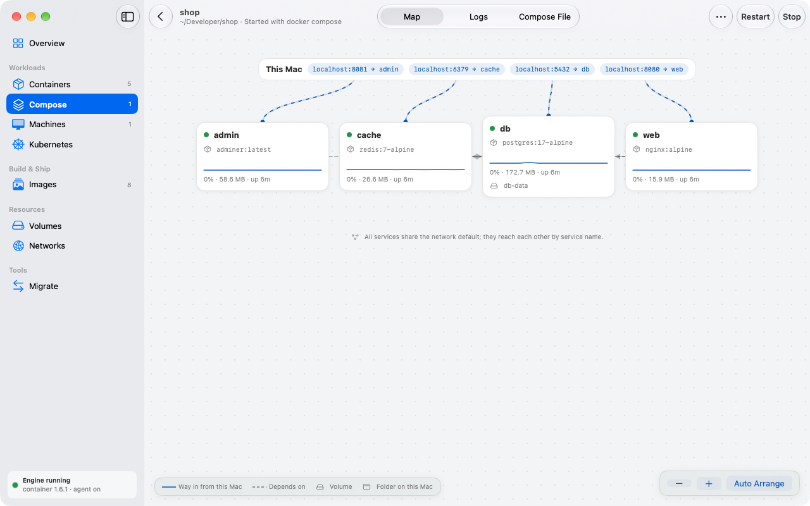Switch to the Map tab
Image resolution: width=810 pixels, height=506 pixels.
point(412,17)
